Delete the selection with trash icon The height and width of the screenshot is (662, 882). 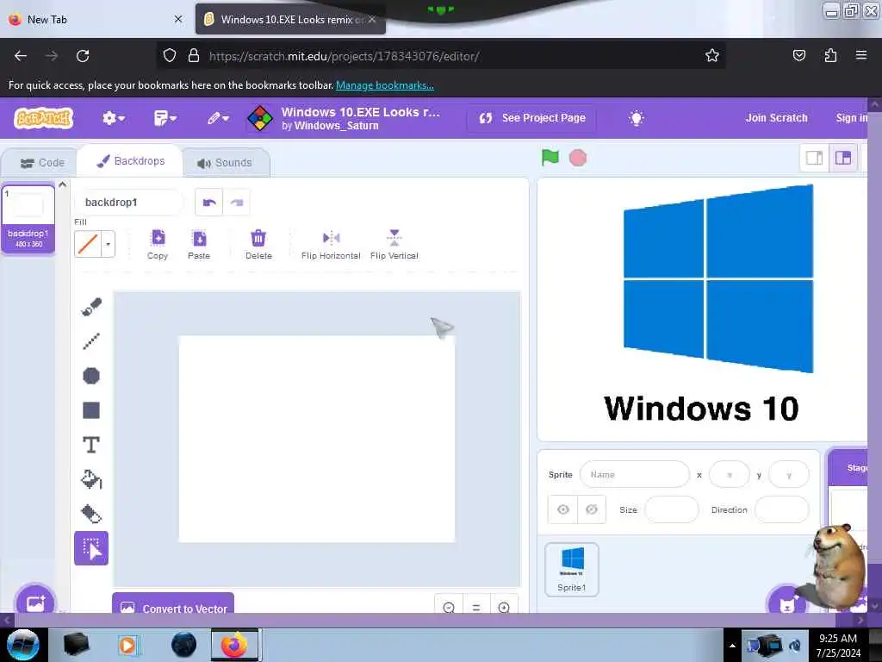click(x=258, y=244)
